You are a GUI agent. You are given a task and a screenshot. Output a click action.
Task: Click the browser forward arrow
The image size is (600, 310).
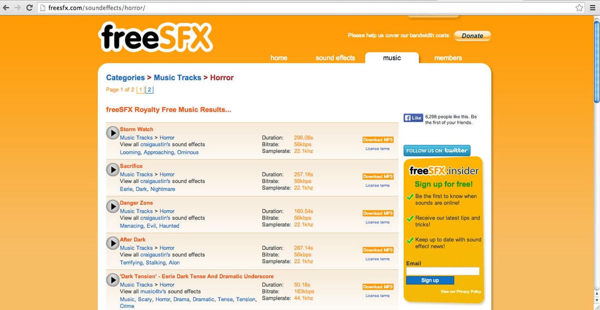click(17, 8)
